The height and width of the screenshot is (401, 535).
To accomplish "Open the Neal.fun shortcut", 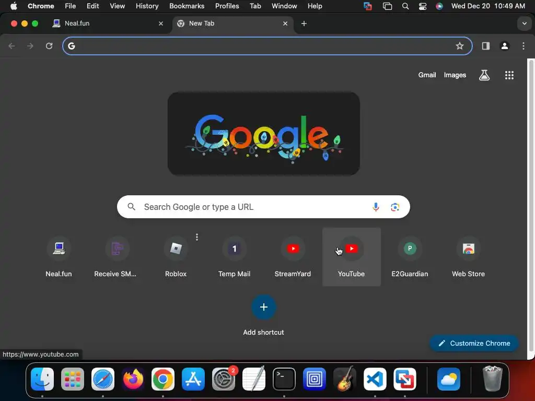I will [59, 257].
